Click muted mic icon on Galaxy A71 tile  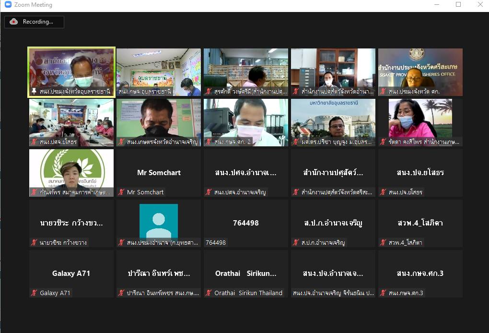pos(34,293)
